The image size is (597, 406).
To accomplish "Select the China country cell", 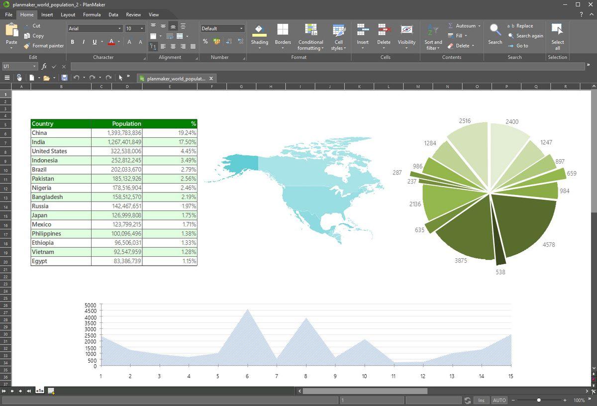I will 61,133.
